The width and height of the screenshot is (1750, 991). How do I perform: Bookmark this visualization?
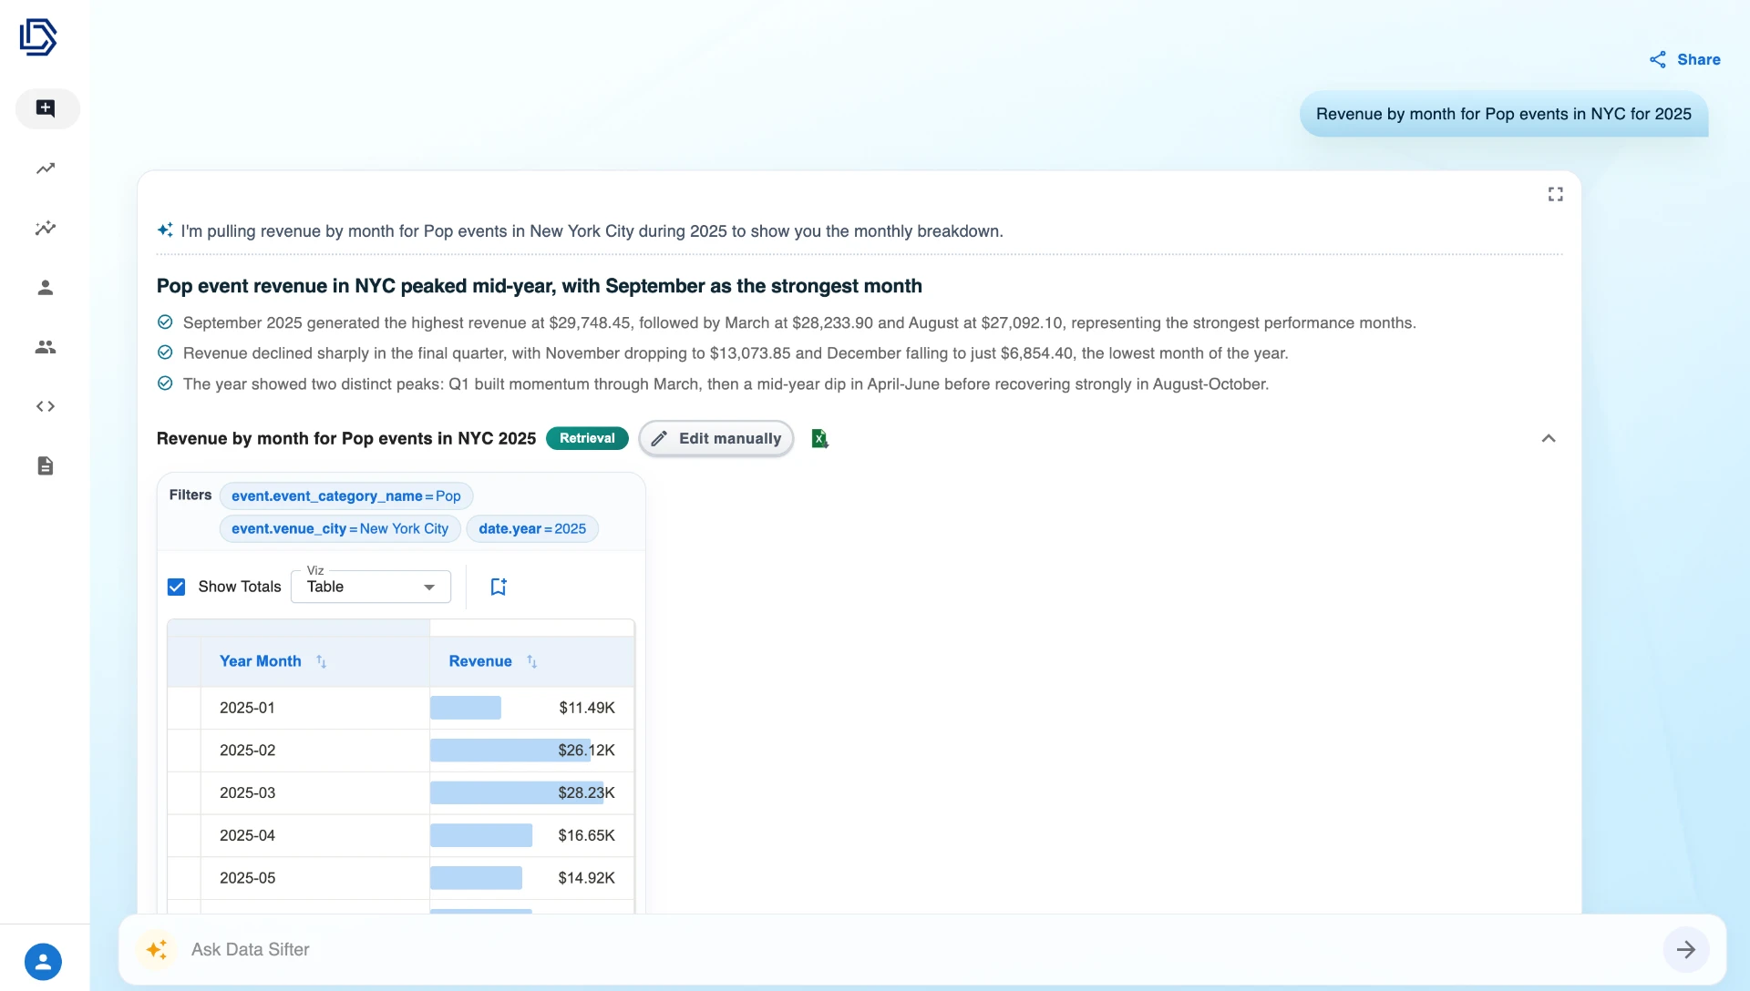point(499,587)
